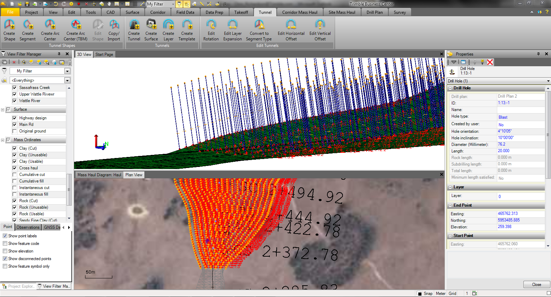The width and height of the screenshot is (551, 297).
Task: Enable the Cumulative cut checkbox
Action: [14, 175]
